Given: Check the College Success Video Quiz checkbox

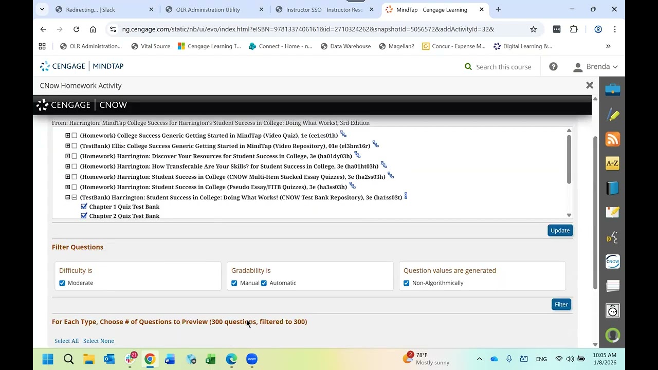Looking at the screenshot, I should 75,136.
